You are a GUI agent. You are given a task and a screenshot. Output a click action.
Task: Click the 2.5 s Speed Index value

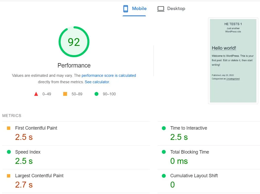tap(24, 161)
